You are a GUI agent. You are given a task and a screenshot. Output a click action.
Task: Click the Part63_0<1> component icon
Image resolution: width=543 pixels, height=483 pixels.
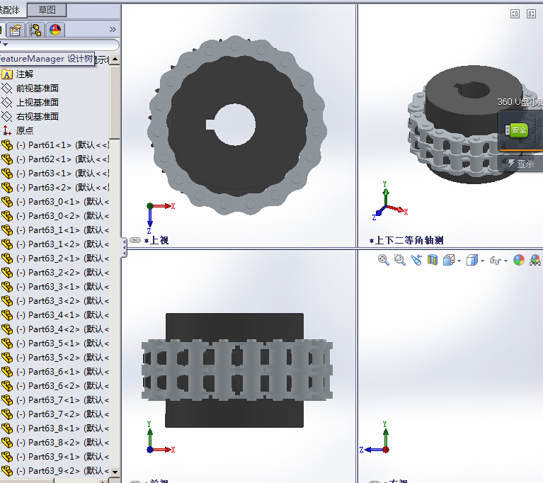[x=7, y=202]
